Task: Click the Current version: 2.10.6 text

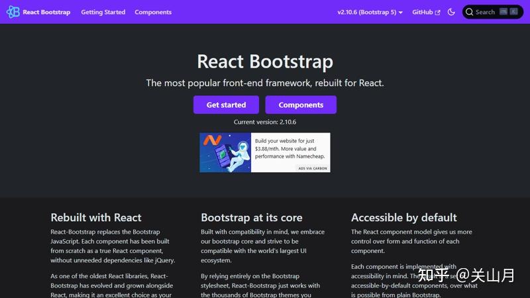Action: click(265, 122)
